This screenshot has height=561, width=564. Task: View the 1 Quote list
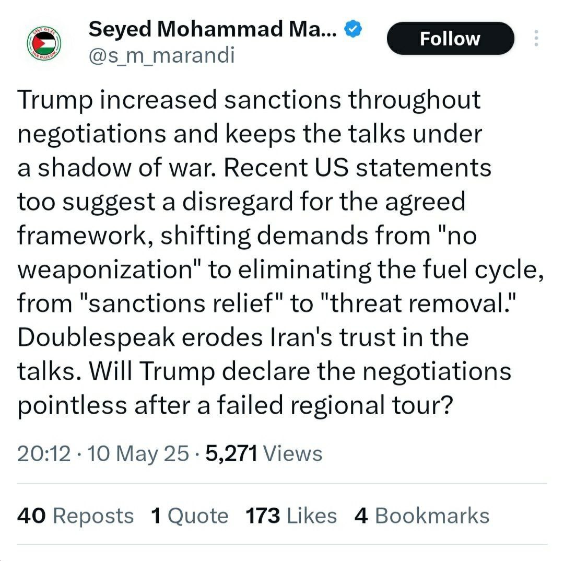[190, 516]
